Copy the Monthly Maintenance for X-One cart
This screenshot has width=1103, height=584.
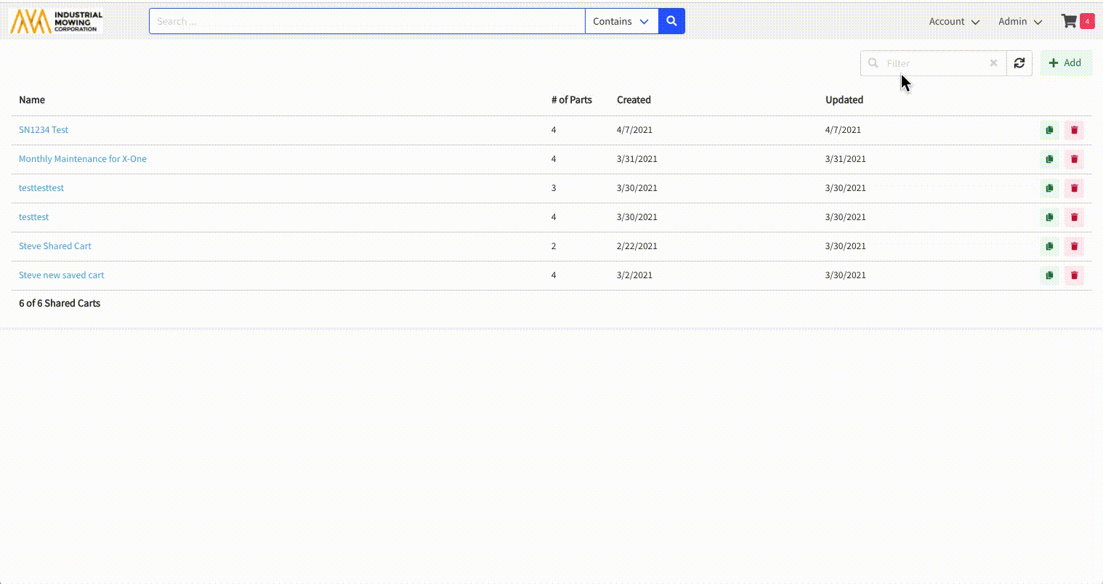(1049, 159)
